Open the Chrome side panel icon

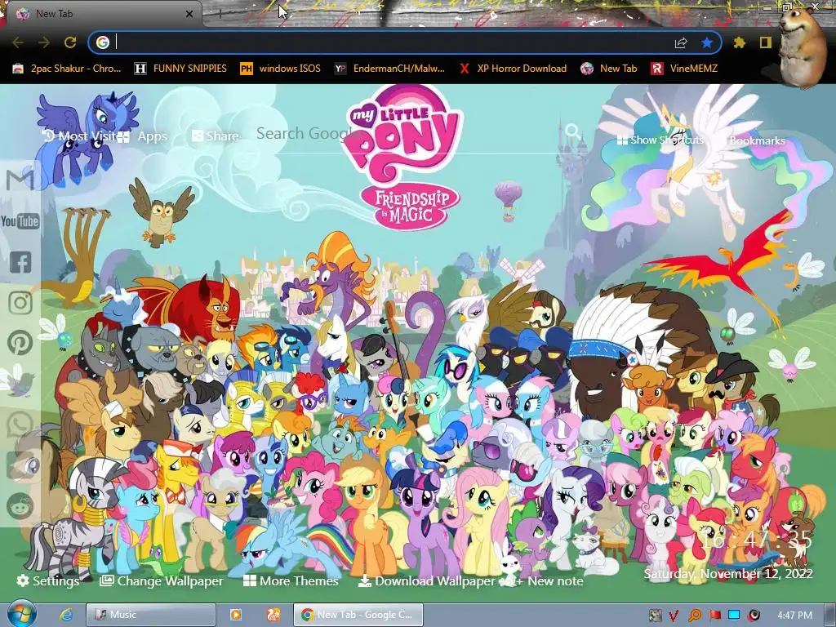[766, 42]
